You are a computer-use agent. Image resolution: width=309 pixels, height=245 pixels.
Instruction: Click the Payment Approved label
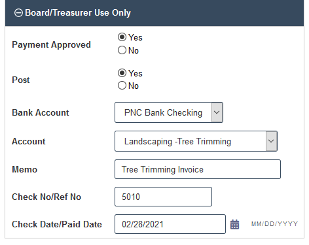pos(51,45)
